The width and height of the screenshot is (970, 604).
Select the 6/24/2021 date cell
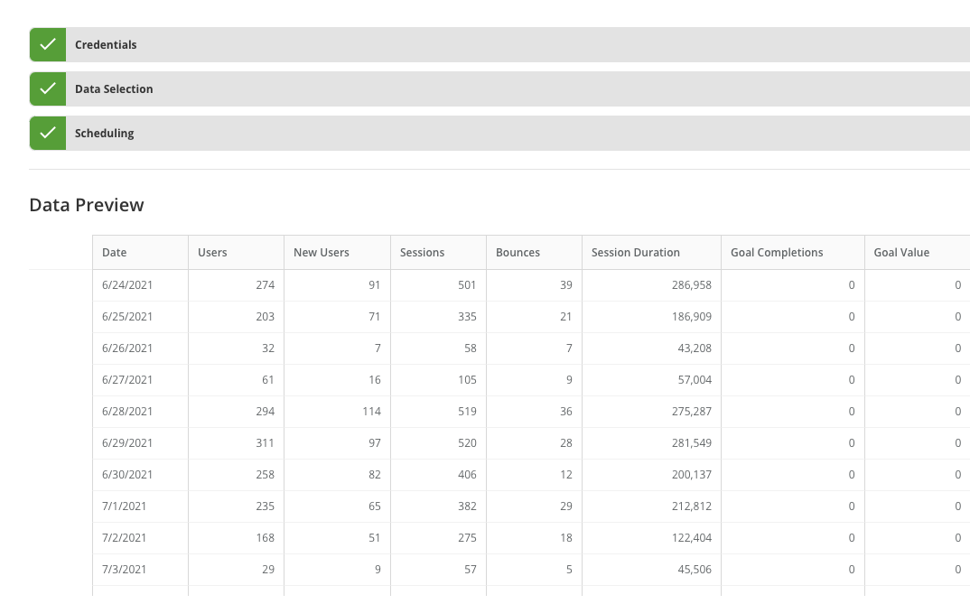[x=127, y=284]
